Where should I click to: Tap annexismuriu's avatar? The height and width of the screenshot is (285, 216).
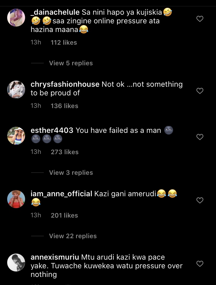click(x=16, y=263)
